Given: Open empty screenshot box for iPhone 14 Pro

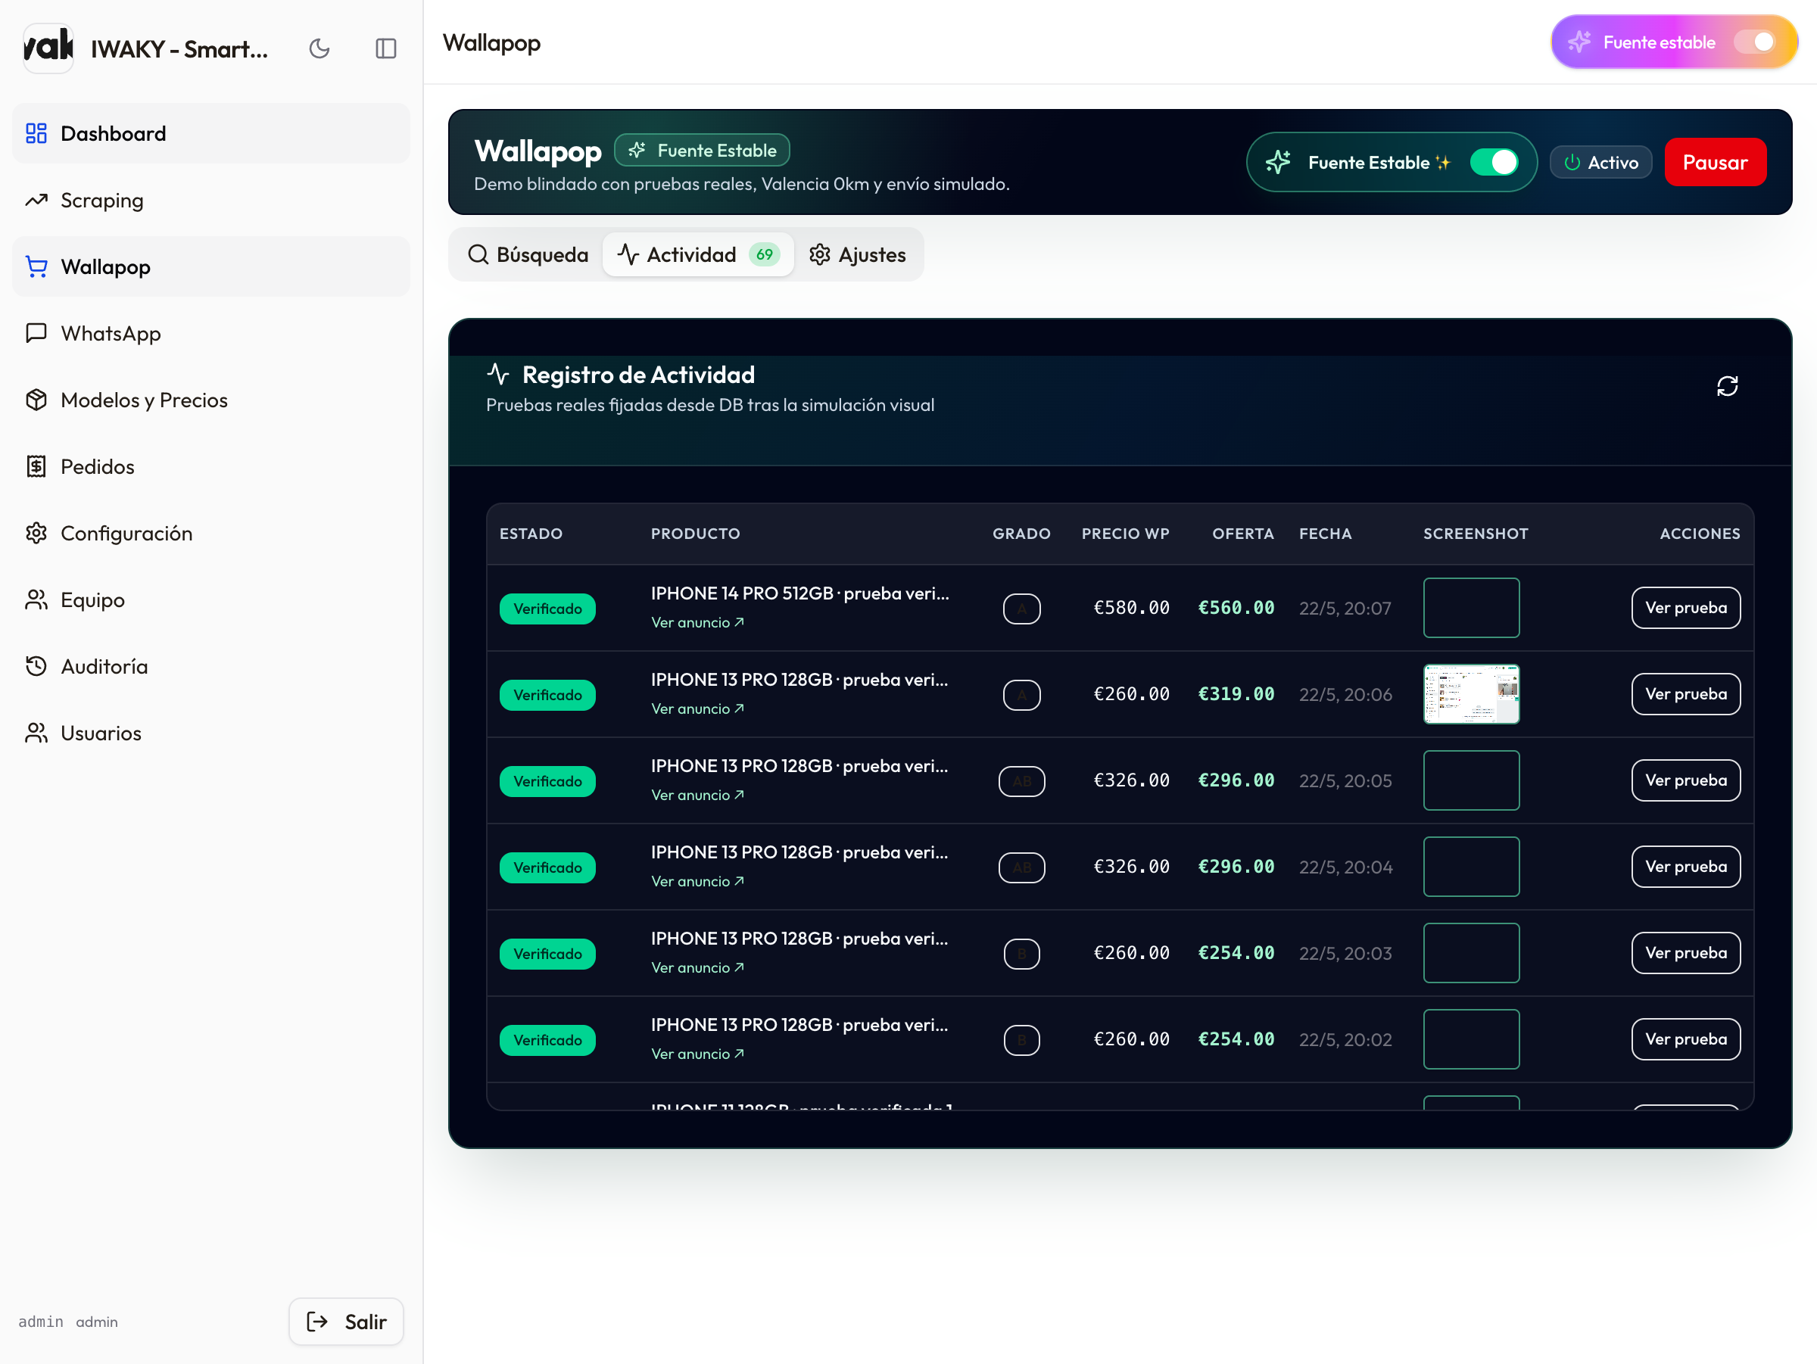Looking at the screenshot, I should click(1470, 608).
